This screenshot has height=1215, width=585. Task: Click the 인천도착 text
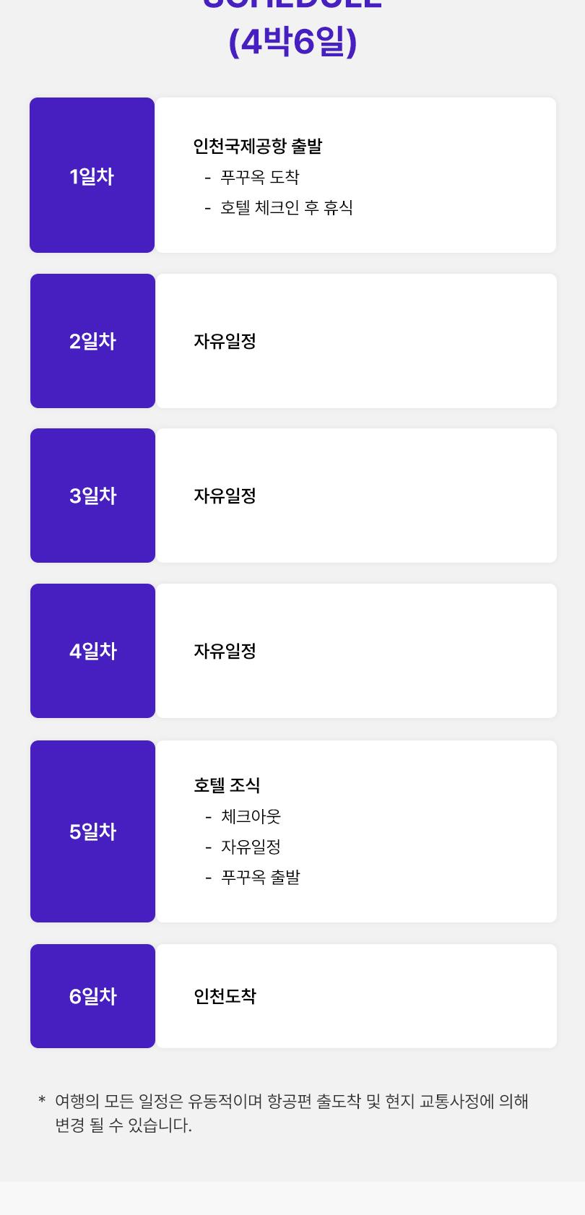pyautogui.click(x=225, y=996)
